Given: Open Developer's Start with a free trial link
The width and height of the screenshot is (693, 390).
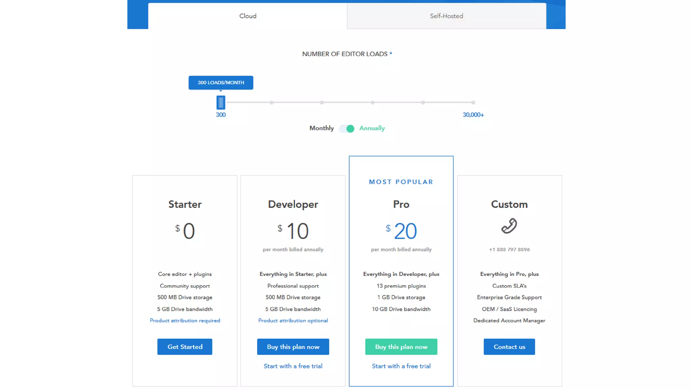Looking at the screenshot, I should pyautogui.click(x=293, y=366).
